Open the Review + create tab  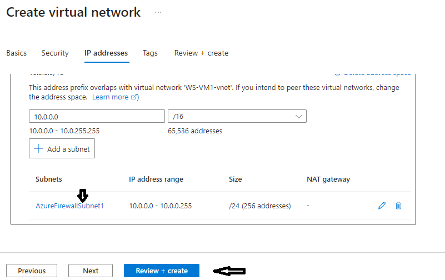pos(201,53)
